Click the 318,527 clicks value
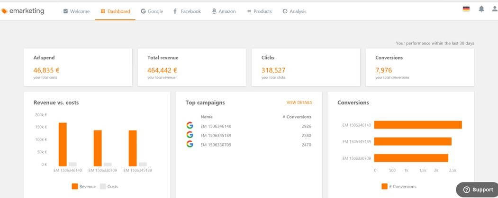Image resolution: width=498 pixels, height=198 pixels. [x=273, y=70]
